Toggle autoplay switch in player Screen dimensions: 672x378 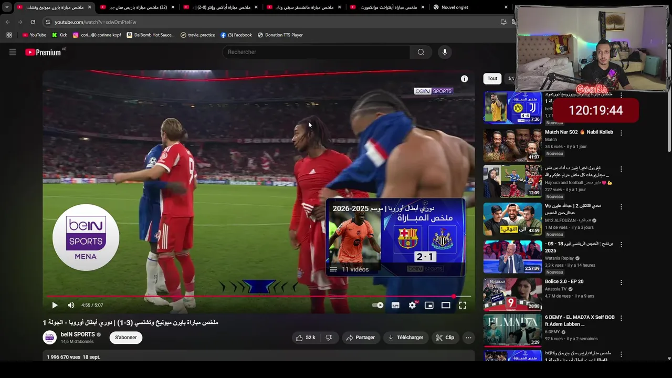tap(377, 305)
